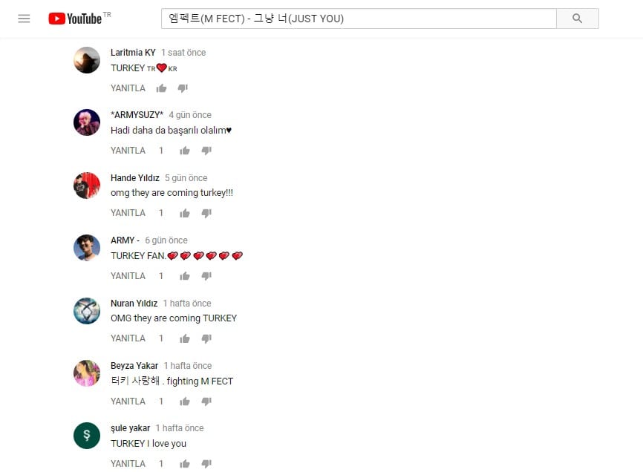Click the search magnifier button

click(x=578, y=19)
